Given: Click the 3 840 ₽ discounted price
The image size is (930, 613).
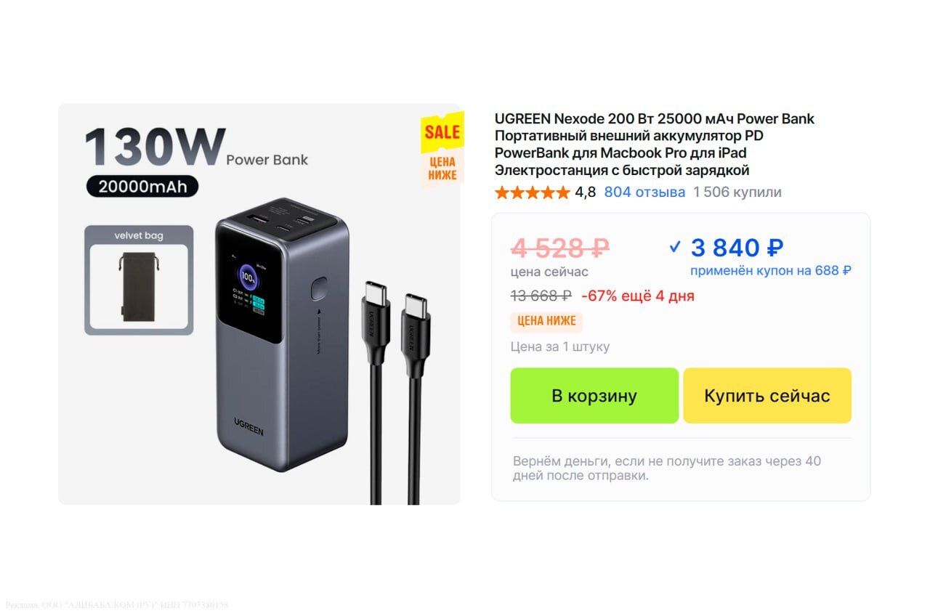Looking at the screenshot, I should click(x=737, y=248).
